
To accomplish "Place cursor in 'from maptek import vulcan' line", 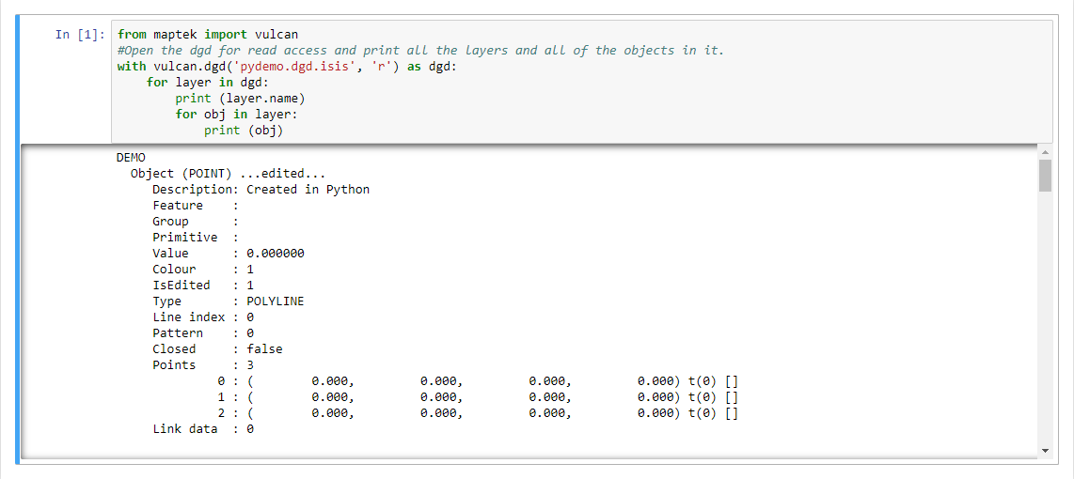I will click(x=208, y=34).
